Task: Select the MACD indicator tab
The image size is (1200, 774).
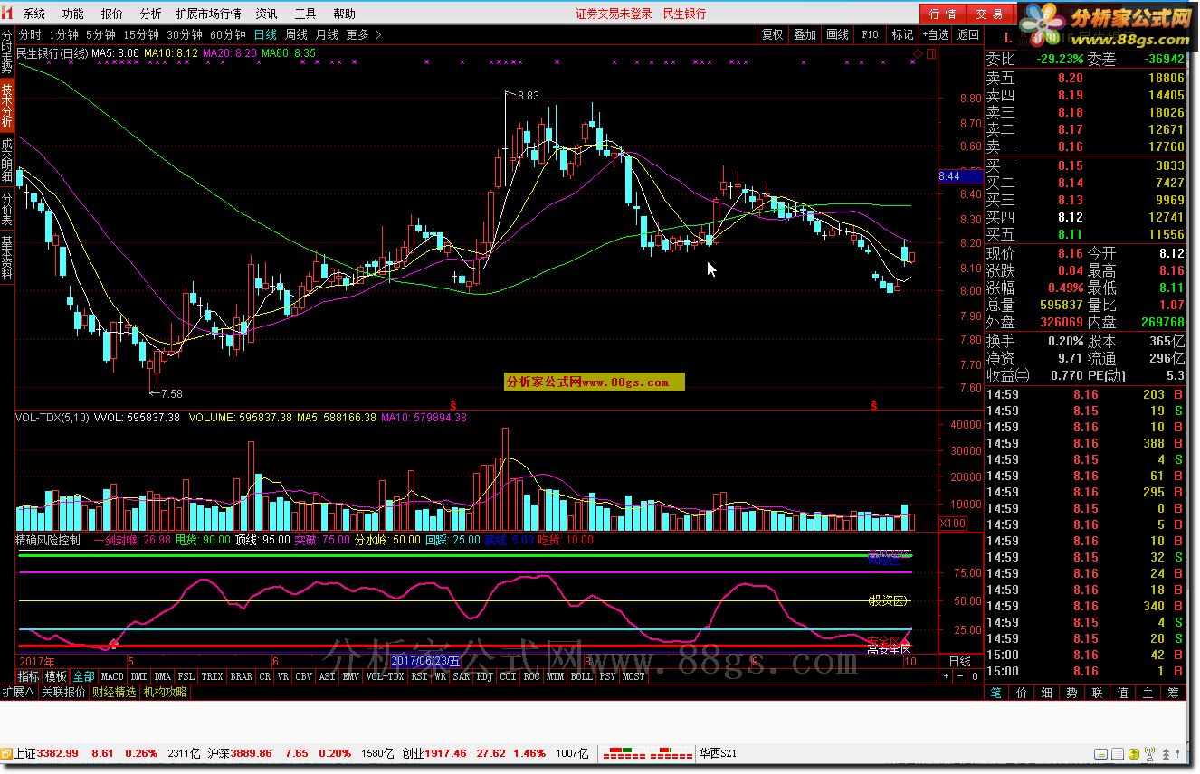Action: point(112,676)
